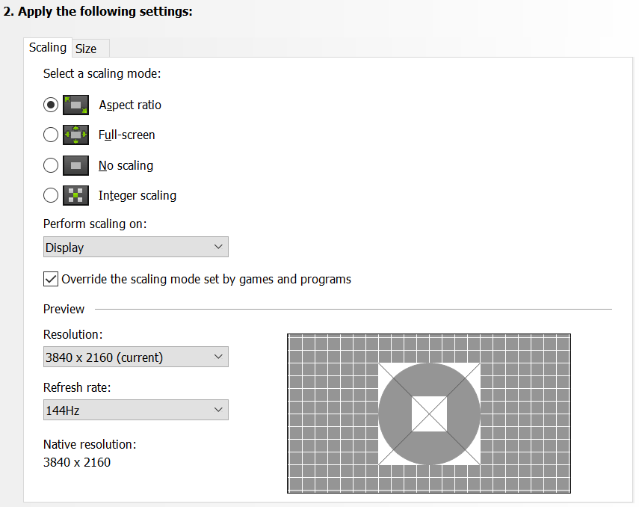Open the Refresh rate 144Hz dropdown
Screen dimensions: 639x507
pos(136,410)
